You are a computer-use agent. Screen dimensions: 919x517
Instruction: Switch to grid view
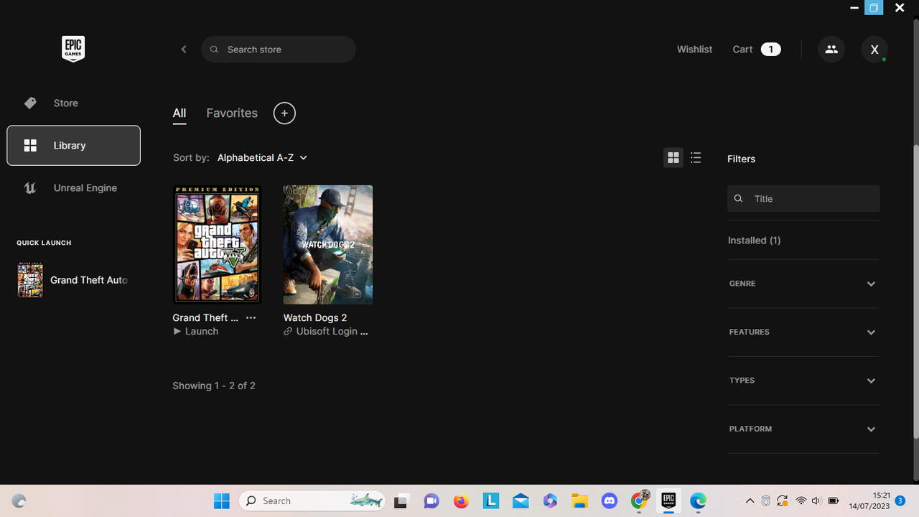pos(673,158)
